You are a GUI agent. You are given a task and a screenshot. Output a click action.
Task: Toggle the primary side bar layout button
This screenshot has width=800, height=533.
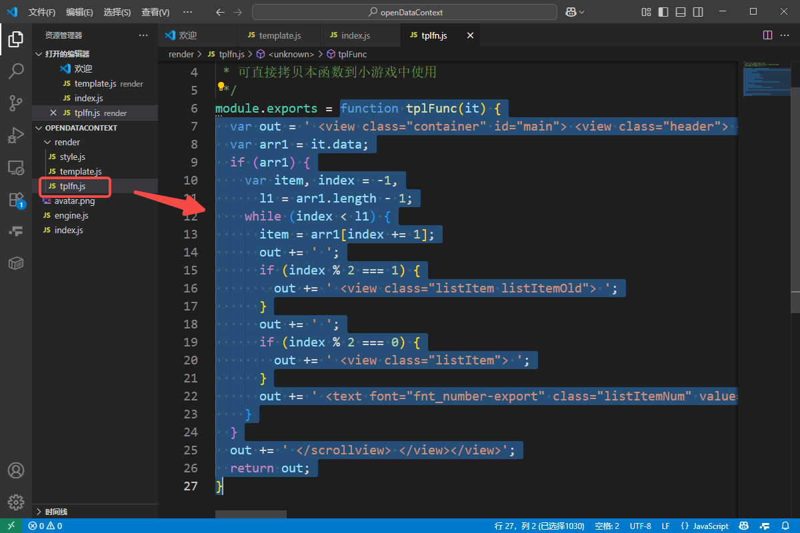click(x=663, y=12)
